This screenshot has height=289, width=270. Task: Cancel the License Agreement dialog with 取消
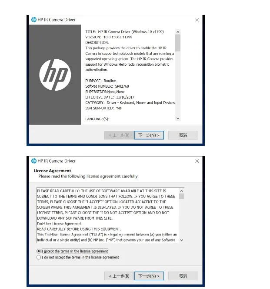[183, 276]
